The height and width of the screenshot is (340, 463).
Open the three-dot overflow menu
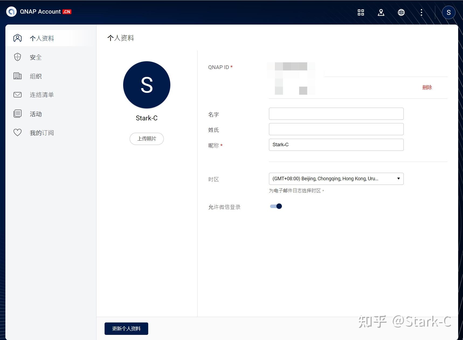421,13
